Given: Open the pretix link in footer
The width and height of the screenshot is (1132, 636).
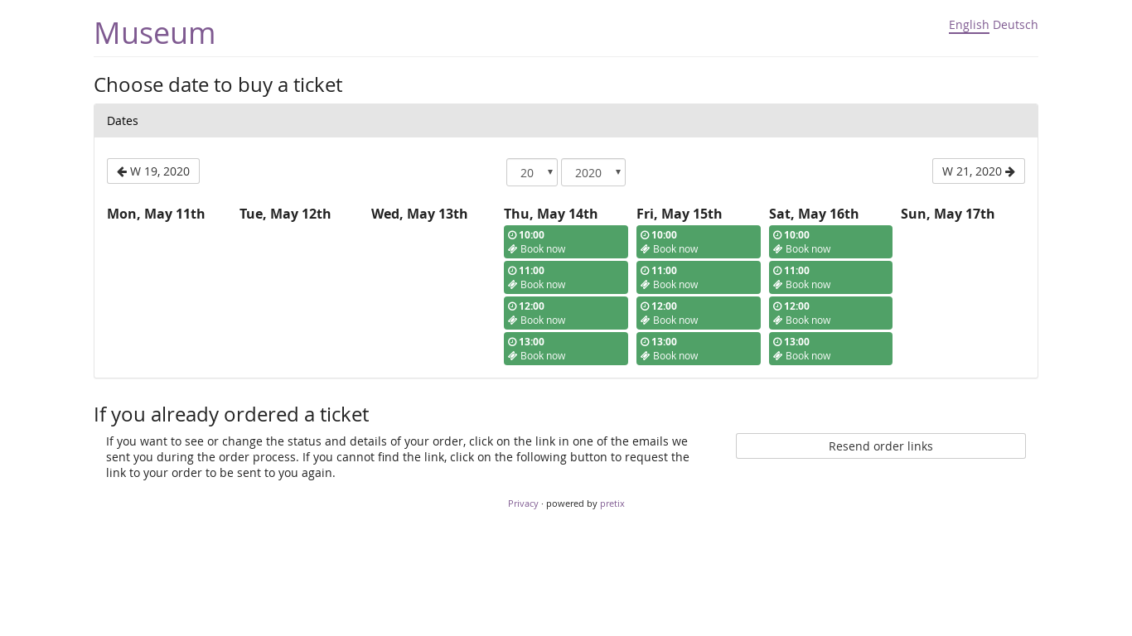Looking at the screenshot, I should pos(612,503).
